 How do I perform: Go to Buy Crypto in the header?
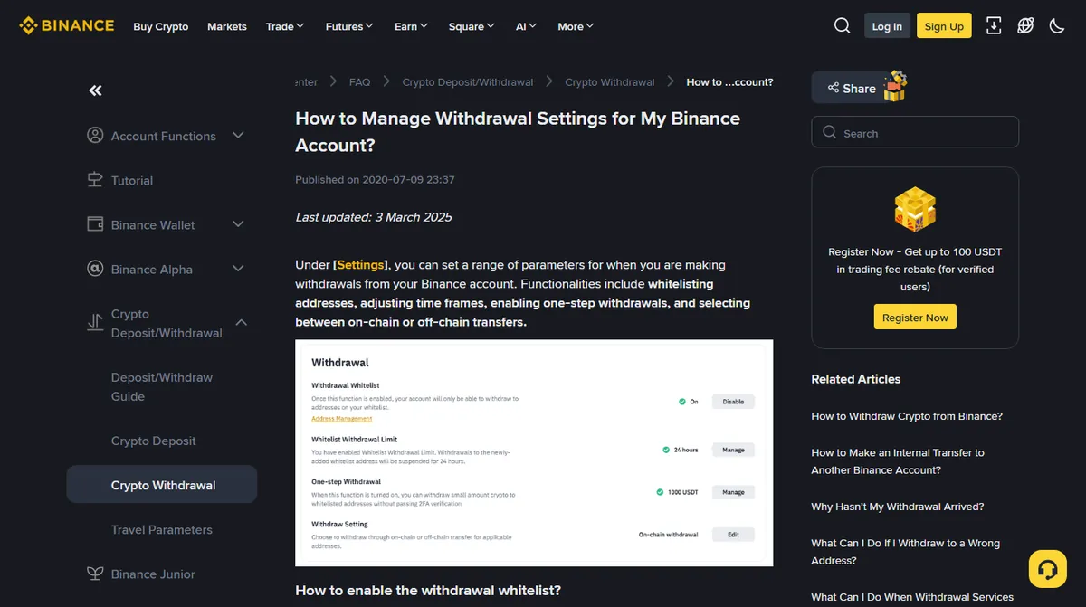(161, 26)
